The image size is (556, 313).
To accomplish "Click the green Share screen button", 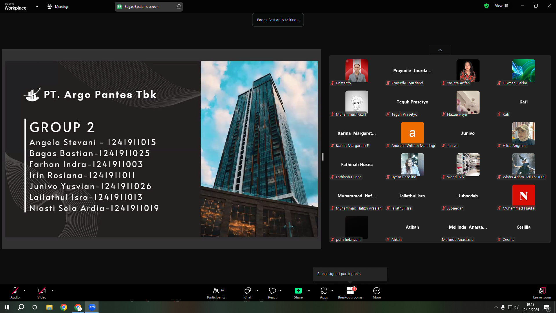I will (x=298, y=293).
